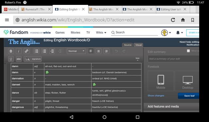Focus the Fandom Search field
The height and width of the screenshot is (122, 209).
135,33
